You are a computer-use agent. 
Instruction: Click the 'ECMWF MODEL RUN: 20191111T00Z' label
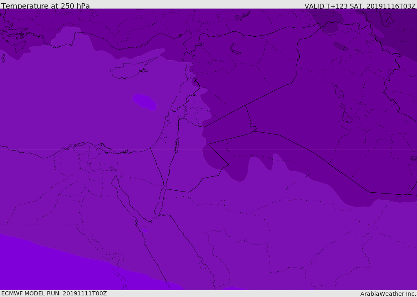pyautogui.click(x=54, y=293)
